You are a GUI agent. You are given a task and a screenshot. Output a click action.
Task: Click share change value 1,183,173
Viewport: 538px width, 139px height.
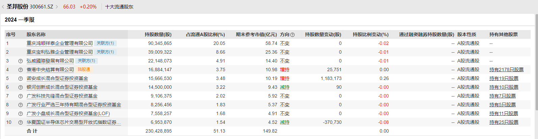[331, 78]
